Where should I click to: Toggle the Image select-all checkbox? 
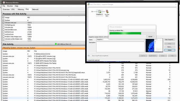3,17
